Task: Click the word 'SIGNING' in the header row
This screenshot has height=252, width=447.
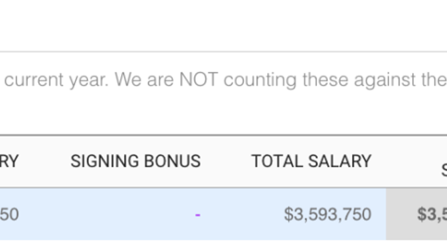Action: click(x=104, y=162)
